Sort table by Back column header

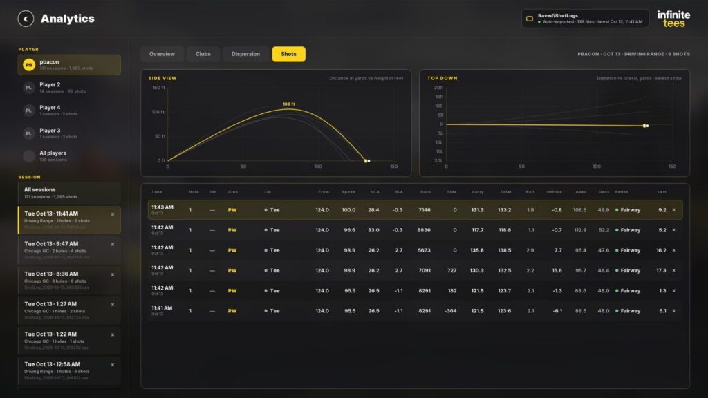(x=425, y=192)
